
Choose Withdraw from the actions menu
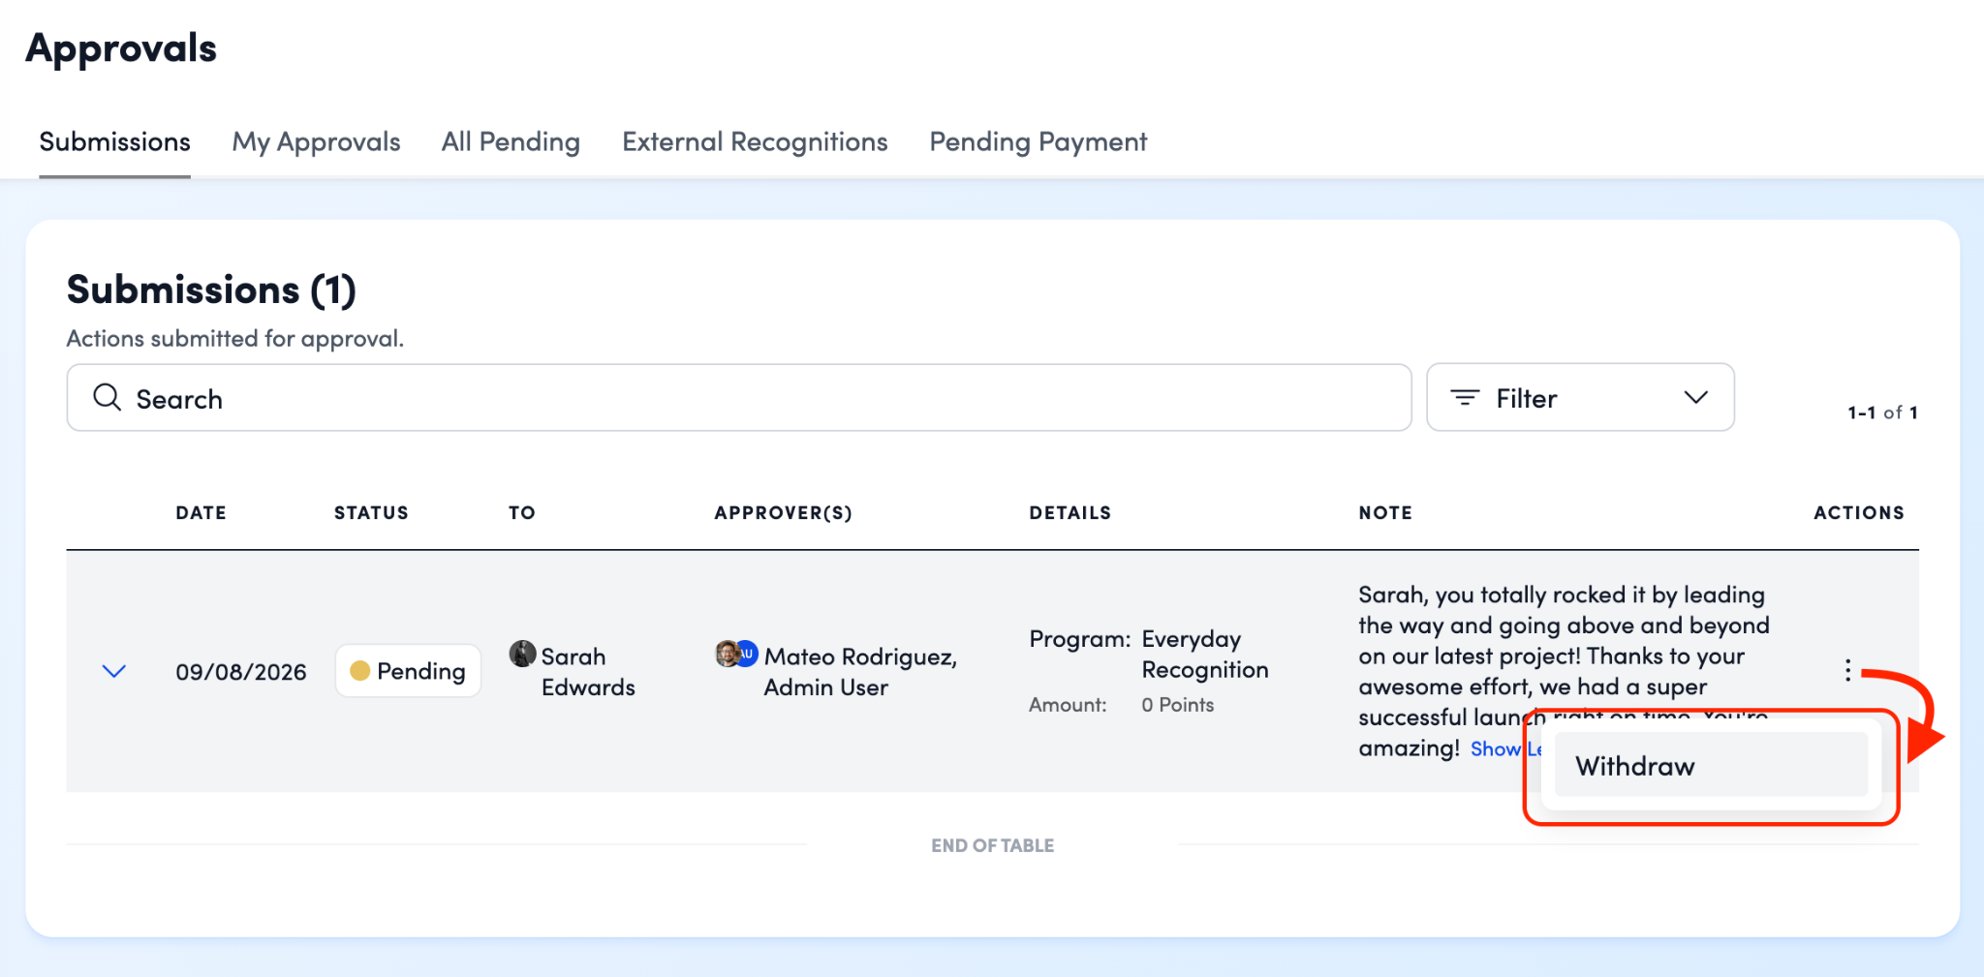point(1711,766)
